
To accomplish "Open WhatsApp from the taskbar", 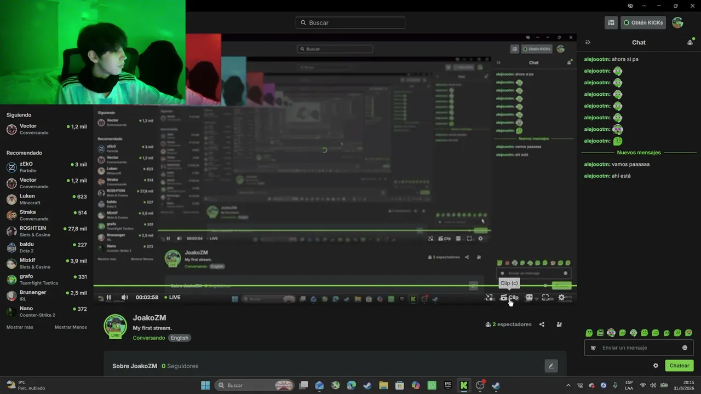I will tap(432, 385).
